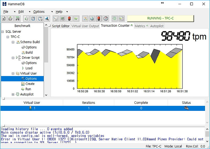Click the green arrow Run Virtual Users icon
210x149 pixels.
coord(76,18)
